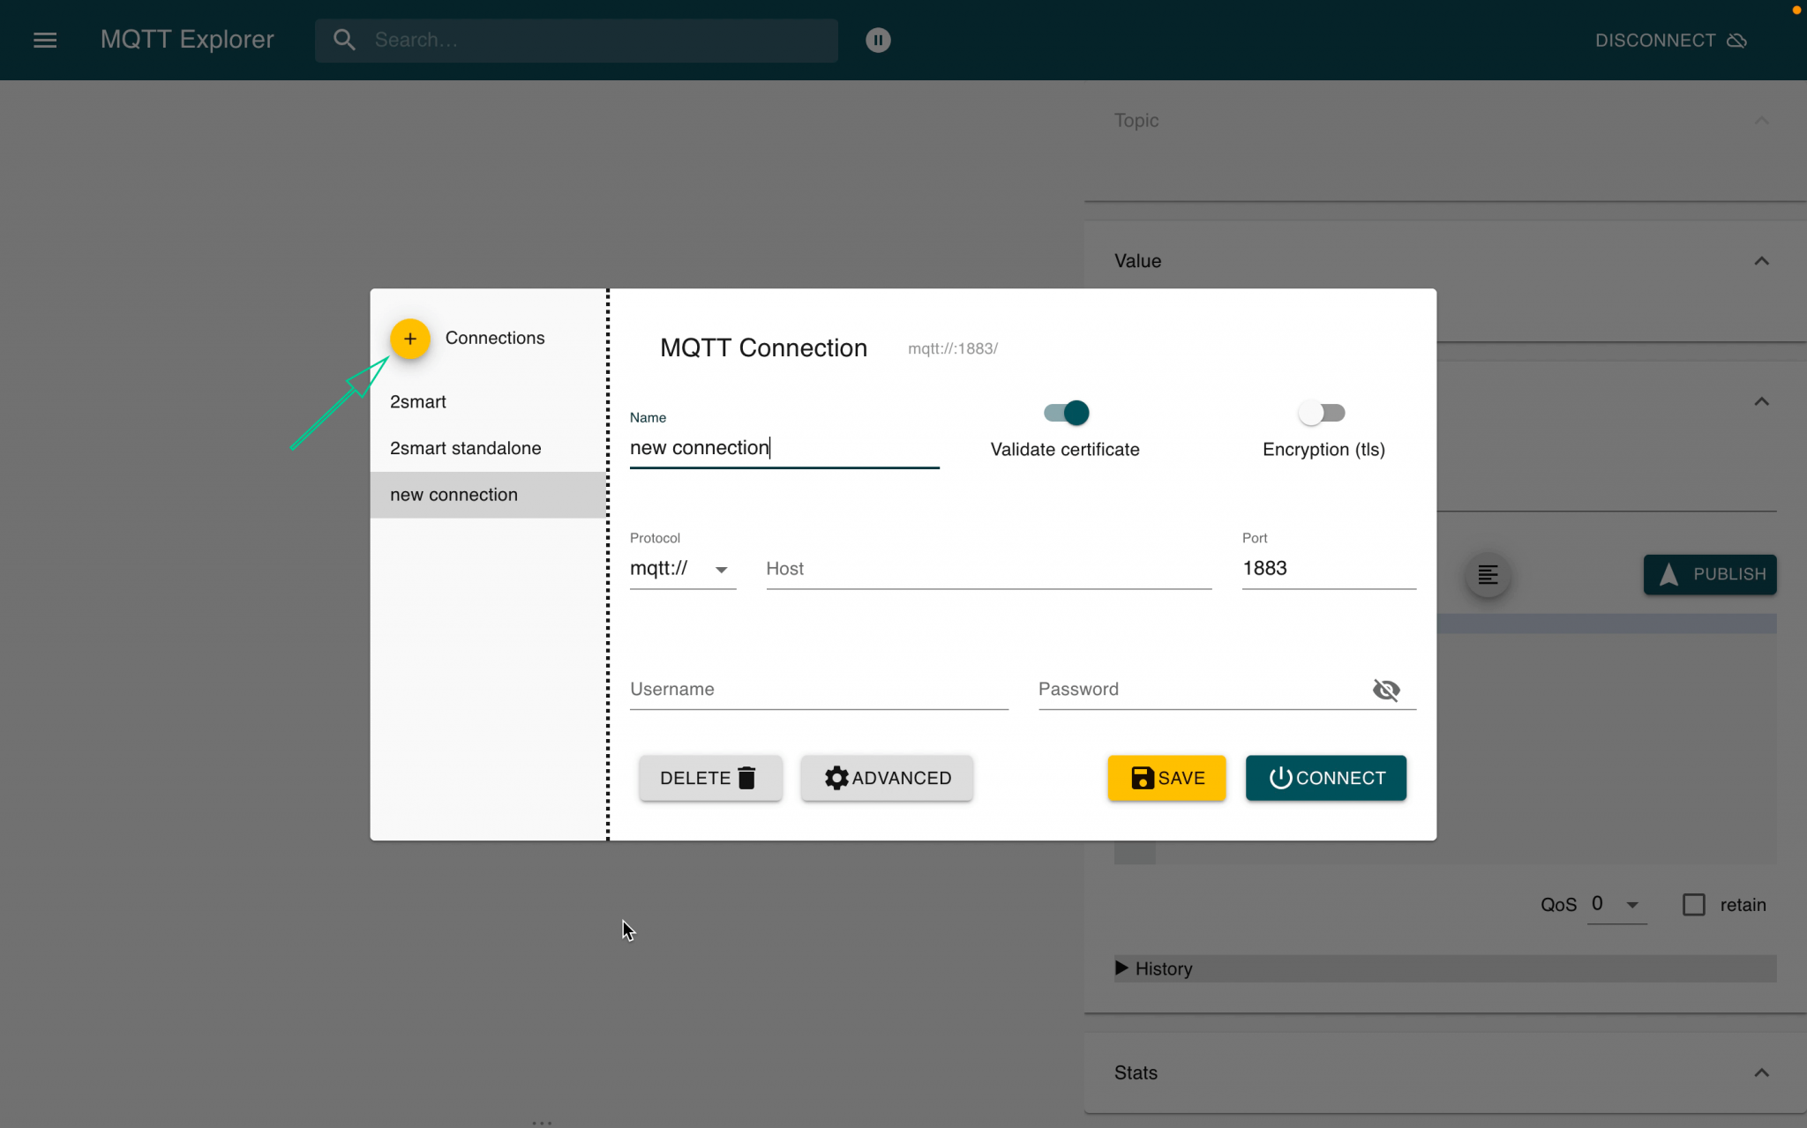Add a new connection with the plus button

[x=409, y=338]
